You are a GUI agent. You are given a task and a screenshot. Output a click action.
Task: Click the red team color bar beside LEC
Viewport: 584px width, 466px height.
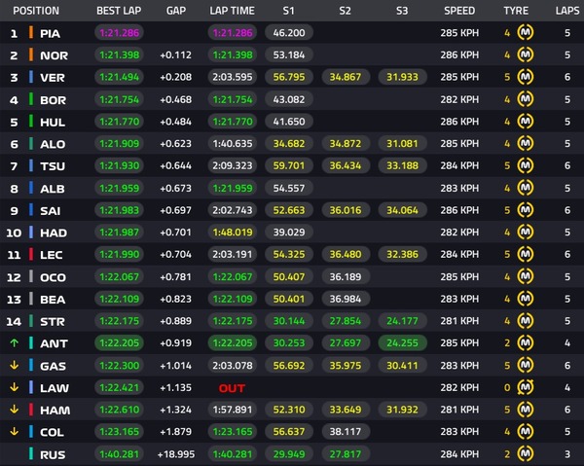[x=31, y=254]
